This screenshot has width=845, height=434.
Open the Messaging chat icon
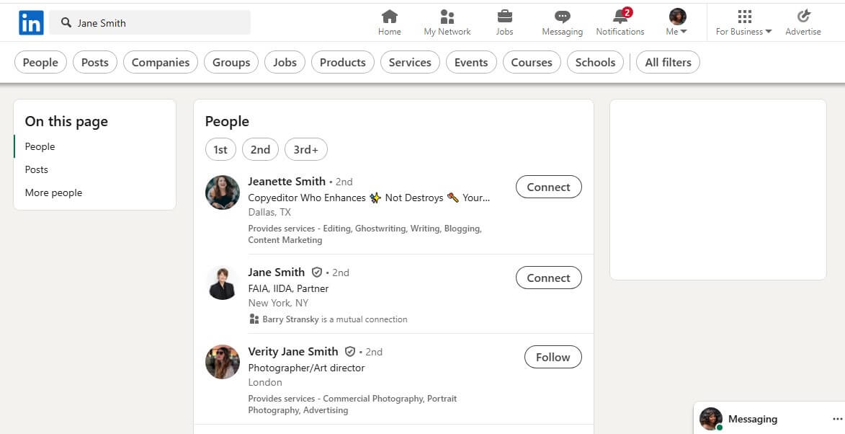pos(562,17)
